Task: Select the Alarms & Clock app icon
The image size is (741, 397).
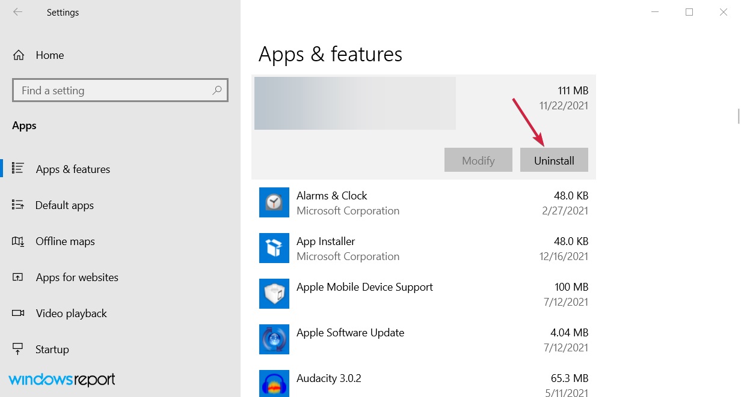Action: point(274,202)
